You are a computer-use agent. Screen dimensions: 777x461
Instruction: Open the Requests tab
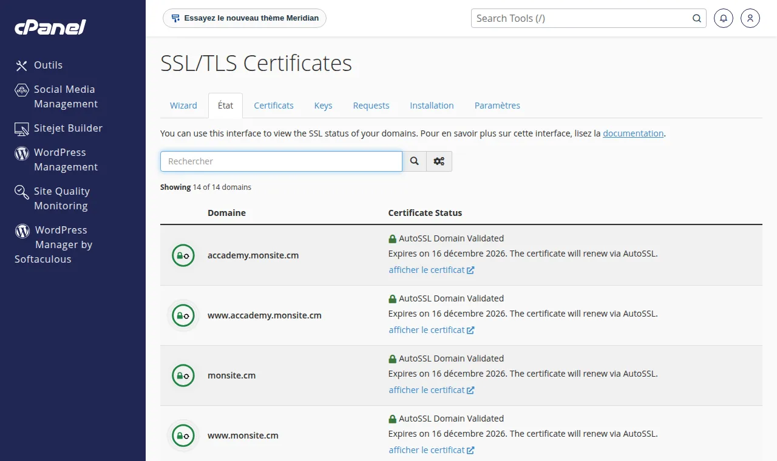(371, 106)
